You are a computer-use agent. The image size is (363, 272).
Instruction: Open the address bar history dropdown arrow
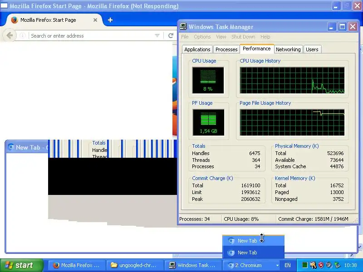pyautogui.click(x=157, y=36)
